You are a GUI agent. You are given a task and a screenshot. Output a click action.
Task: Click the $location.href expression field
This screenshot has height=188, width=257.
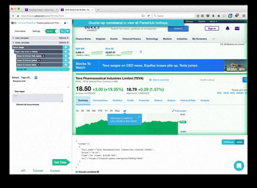coord(40,84)
